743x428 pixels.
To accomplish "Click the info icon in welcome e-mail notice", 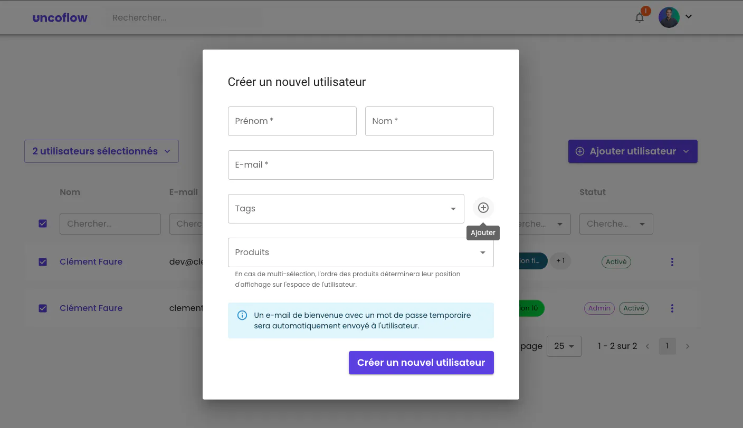I will (242, 315).
